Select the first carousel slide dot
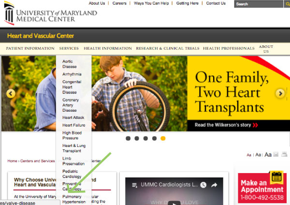 point(128,138)
